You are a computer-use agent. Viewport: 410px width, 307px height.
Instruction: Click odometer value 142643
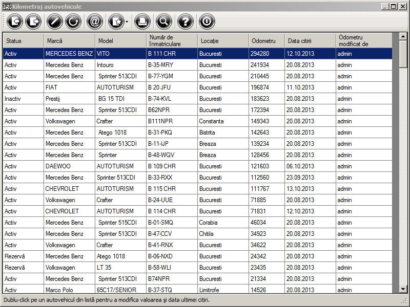pyautogui.click(x=266, y=133)
